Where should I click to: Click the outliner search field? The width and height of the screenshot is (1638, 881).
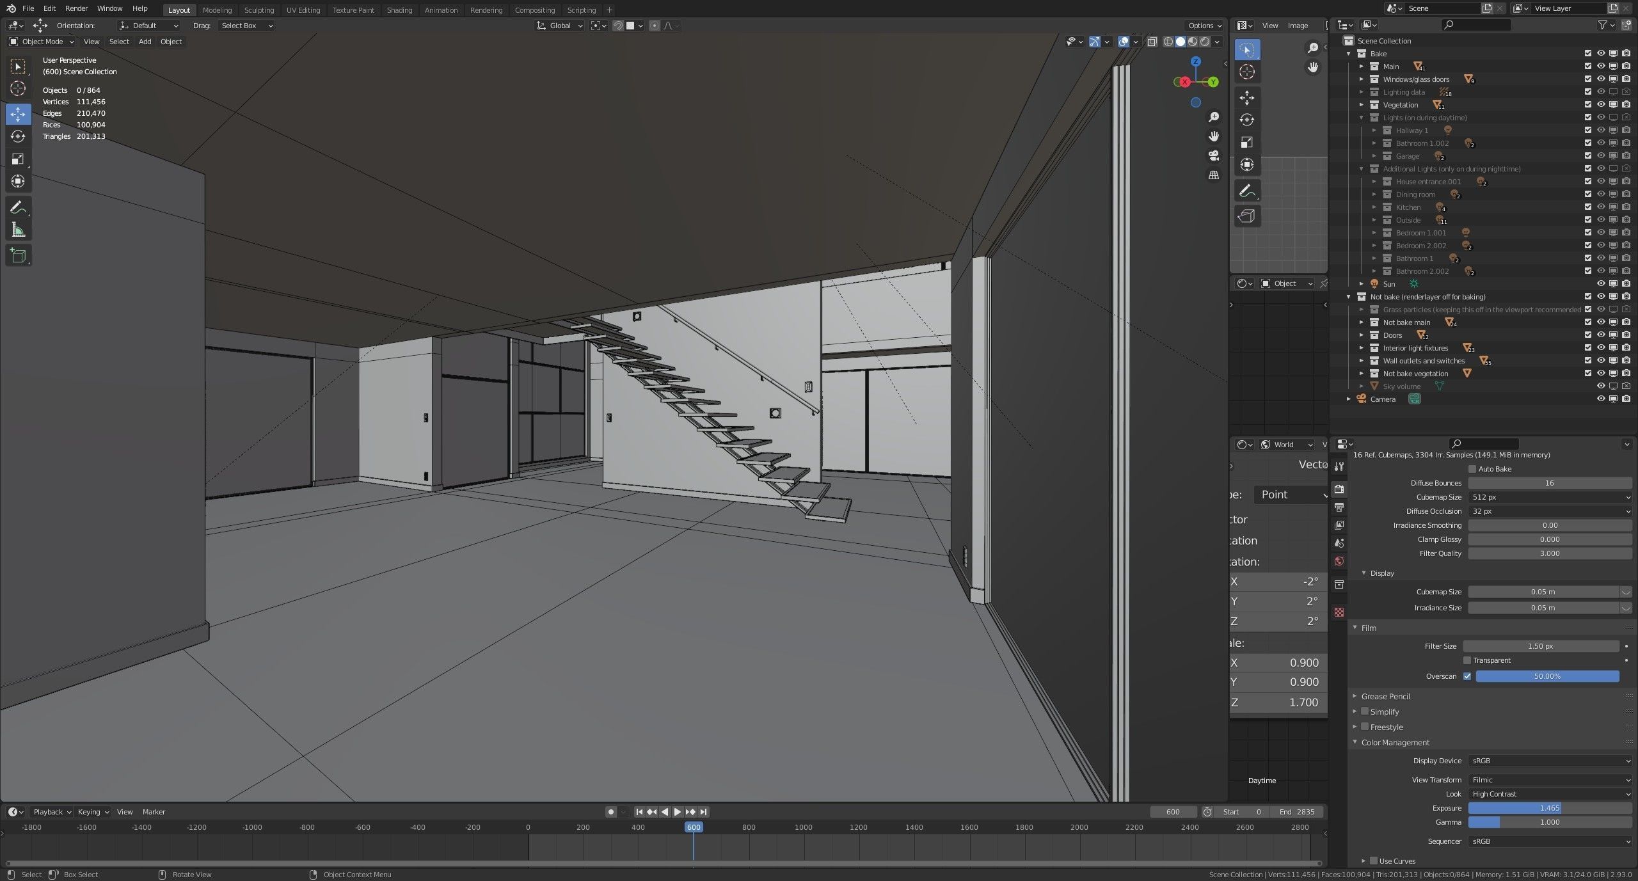click(1477, 25)
